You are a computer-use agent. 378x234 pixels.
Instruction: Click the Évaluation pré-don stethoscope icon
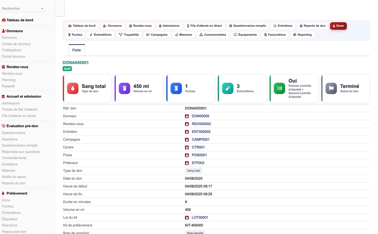coord(4,126)
